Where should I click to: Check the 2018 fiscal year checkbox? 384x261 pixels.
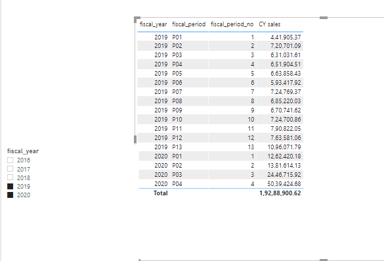pos(10,178)
